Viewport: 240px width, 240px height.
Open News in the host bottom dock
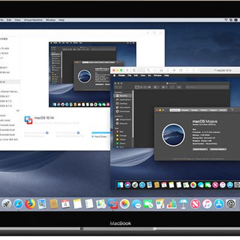coord(195,204)
